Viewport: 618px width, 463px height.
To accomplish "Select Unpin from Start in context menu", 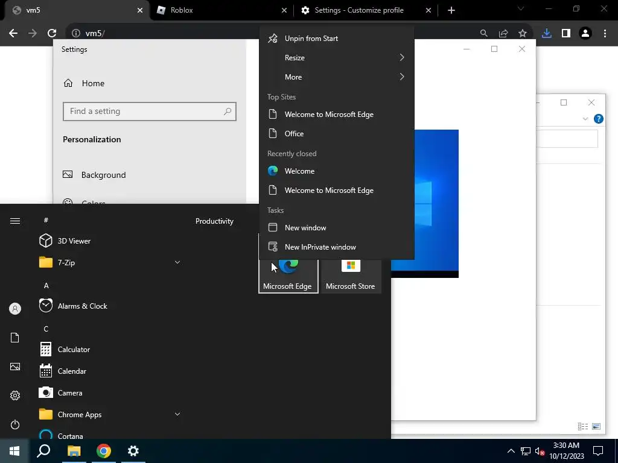I will (337, 38).
